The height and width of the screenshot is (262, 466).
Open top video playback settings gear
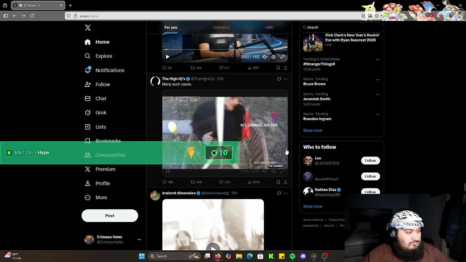(273, 57)
